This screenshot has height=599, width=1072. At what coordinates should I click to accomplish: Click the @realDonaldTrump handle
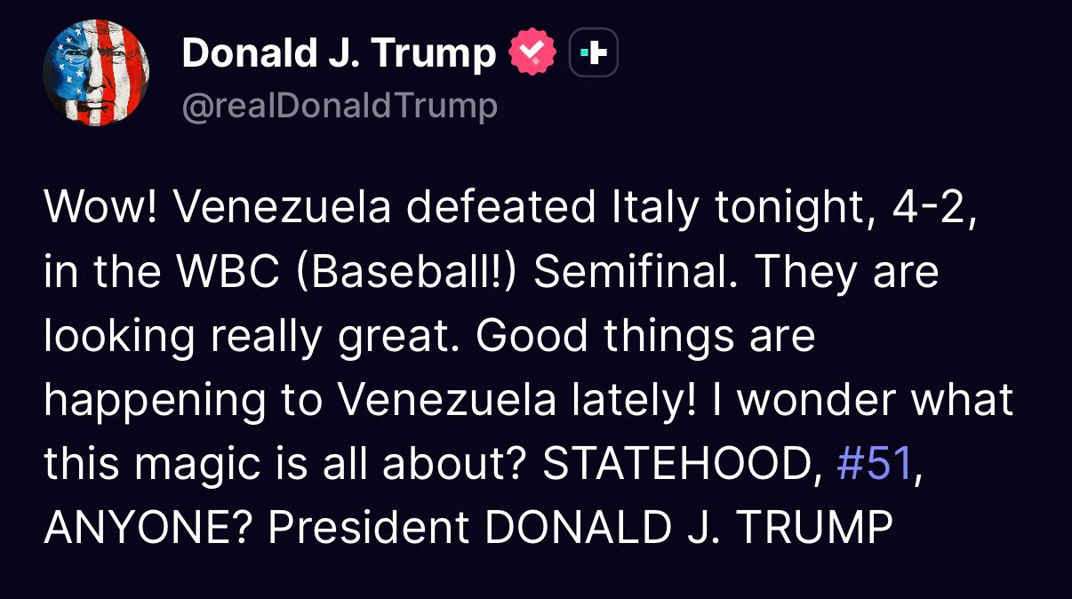(339, 107)
